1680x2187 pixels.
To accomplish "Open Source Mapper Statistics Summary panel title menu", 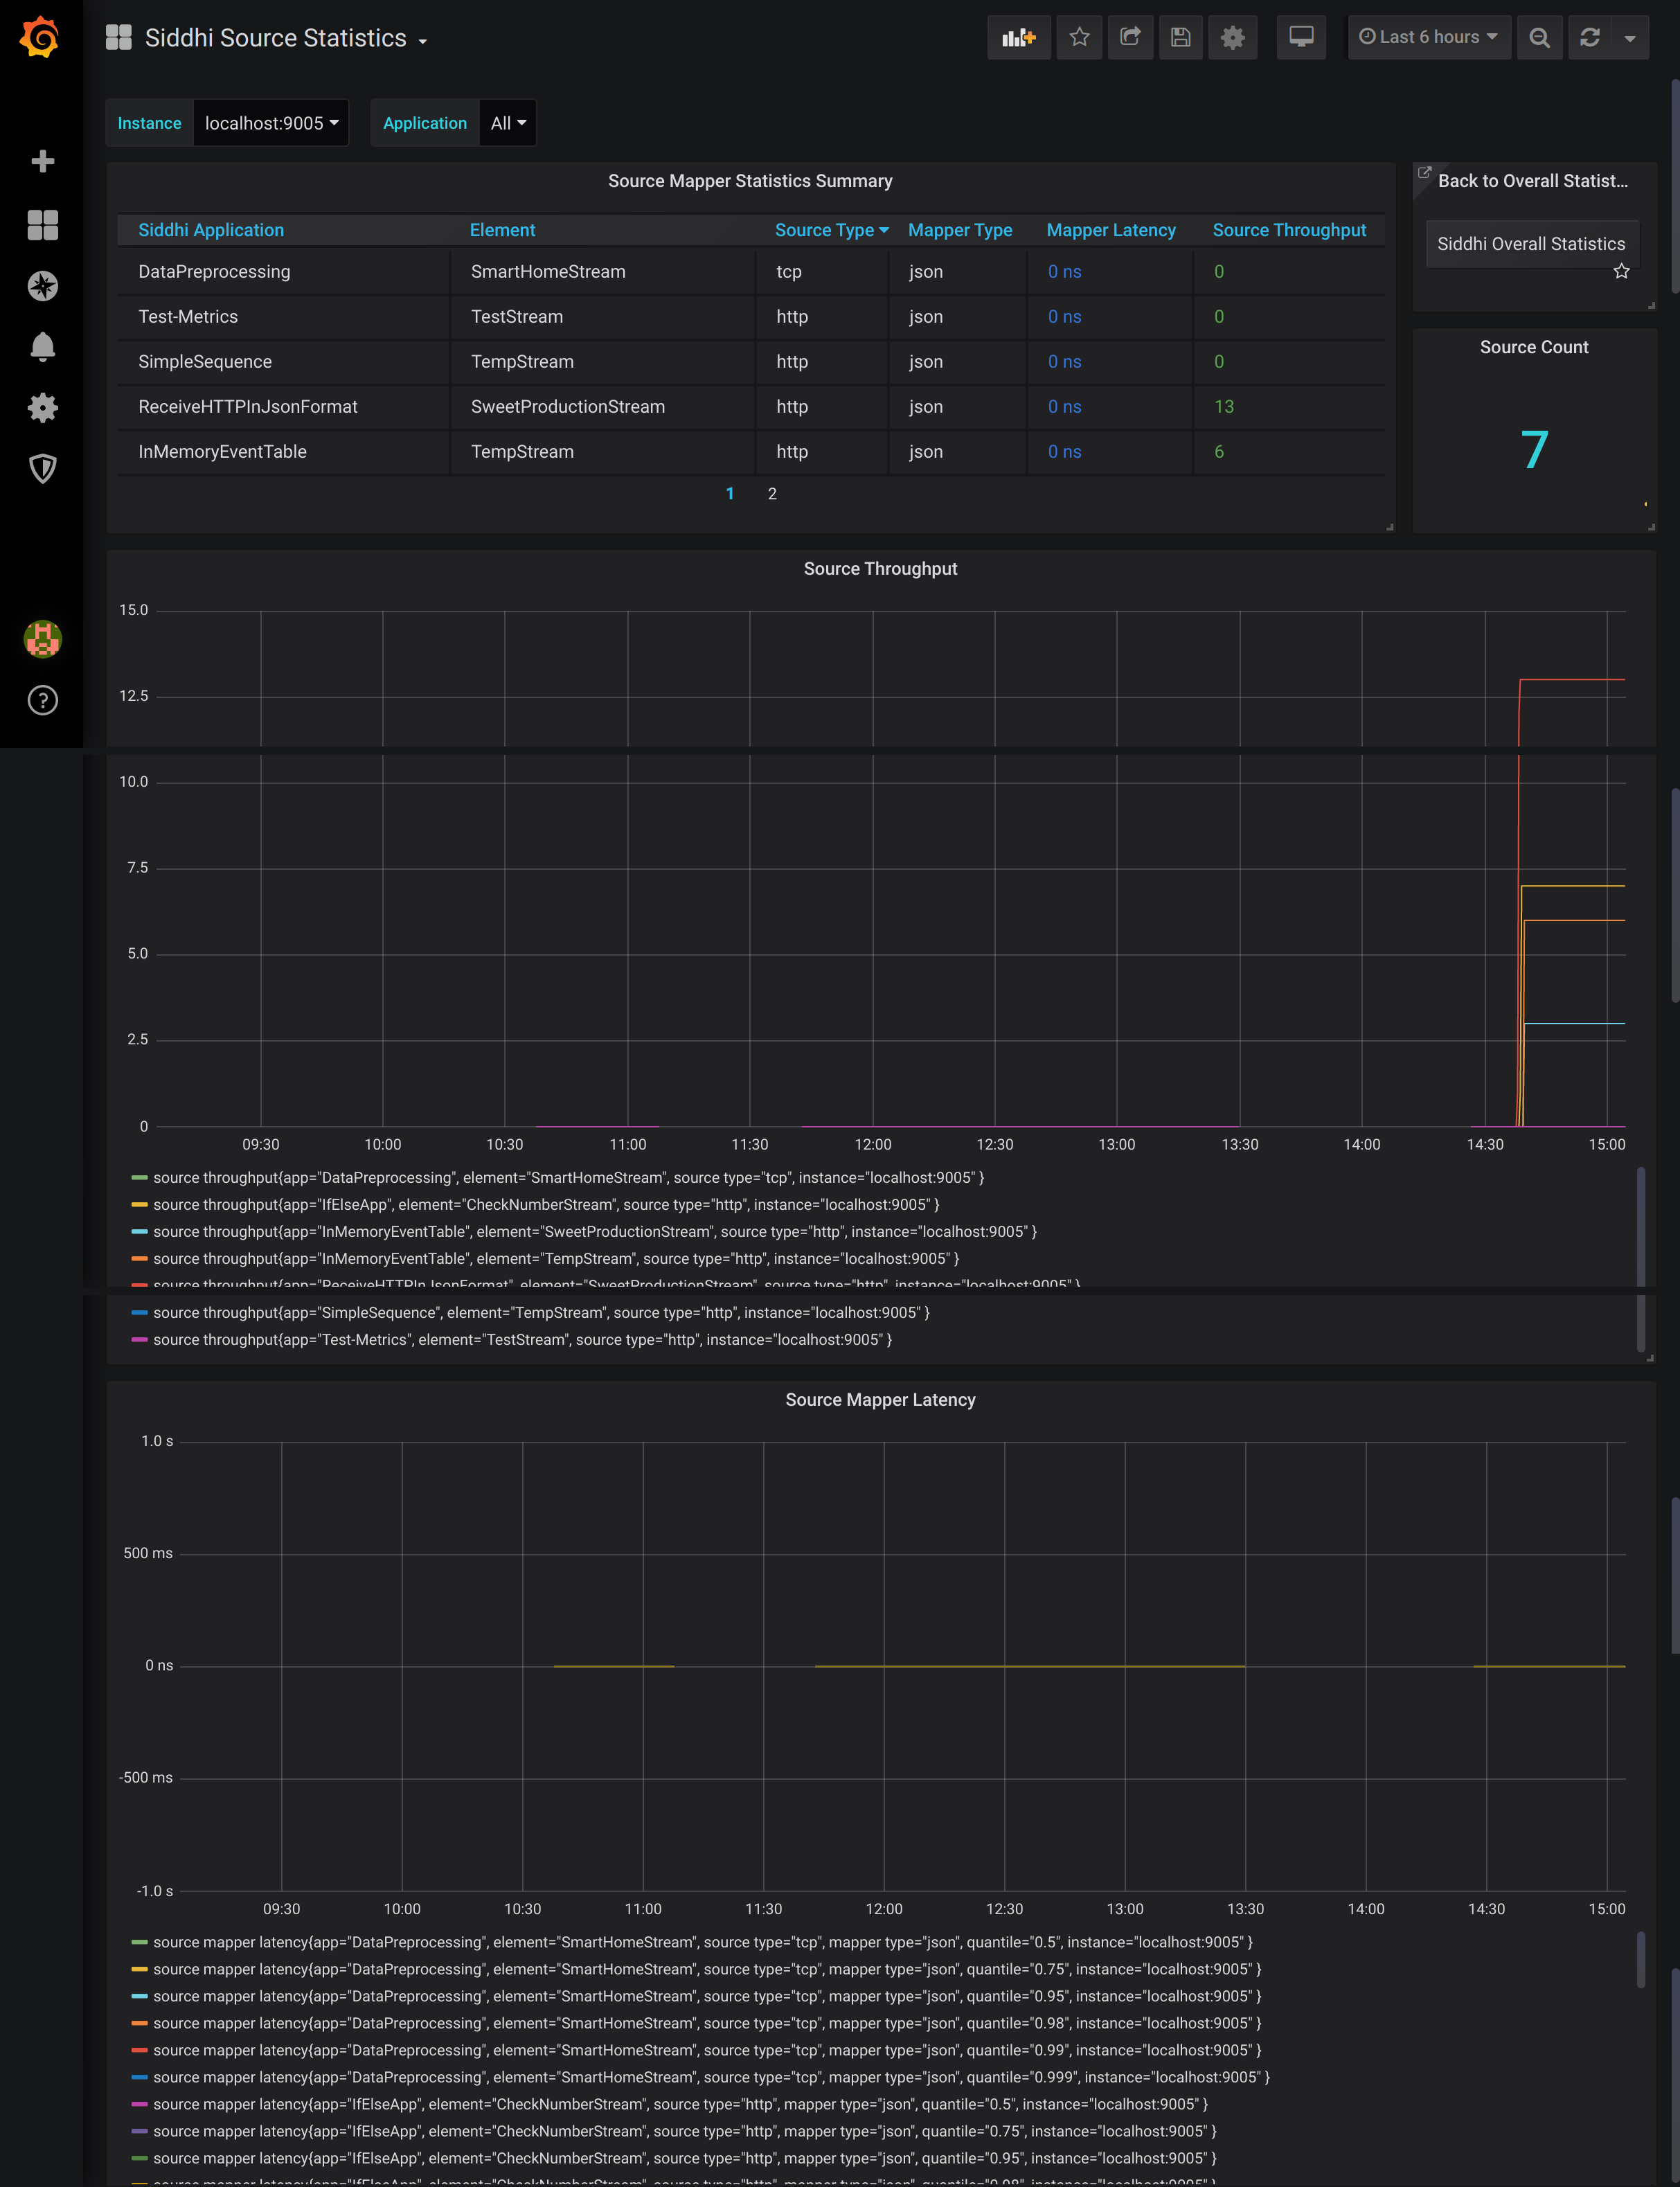I will pyautogui.click(x=750, y=181).
